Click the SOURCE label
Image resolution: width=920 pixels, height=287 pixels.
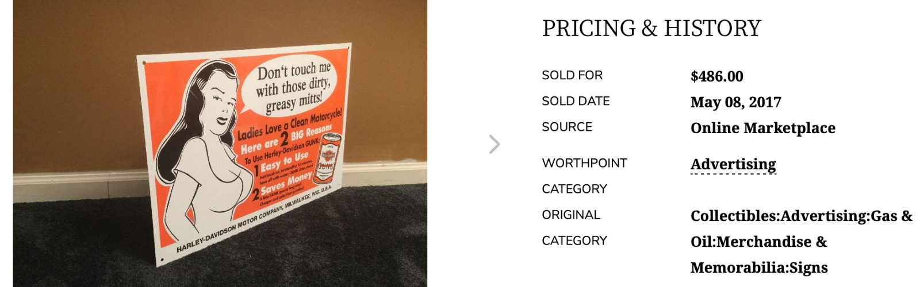[x=566, y=127]
